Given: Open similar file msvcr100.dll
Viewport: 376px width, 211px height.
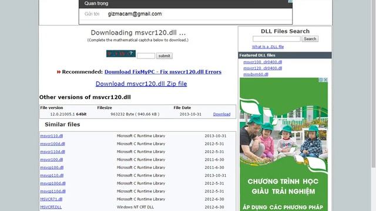Looking at the screenshot, I should tap(52, 159).
